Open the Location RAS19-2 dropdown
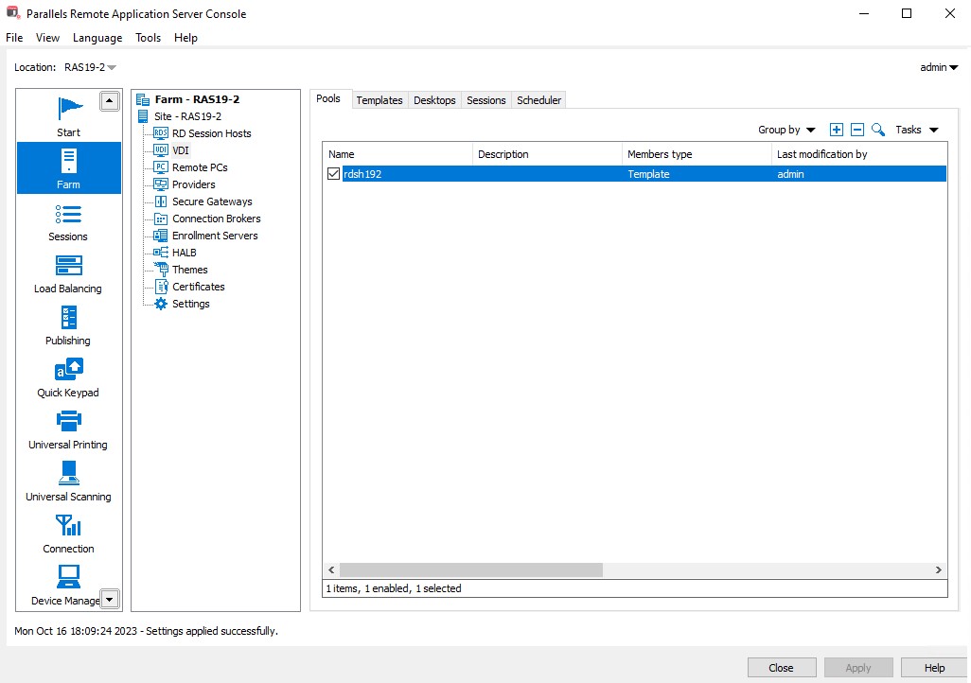This screenshot has height=683, width=971. point(91,67)
